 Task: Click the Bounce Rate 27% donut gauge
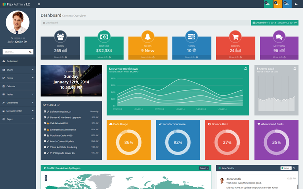tap(227, 142)
